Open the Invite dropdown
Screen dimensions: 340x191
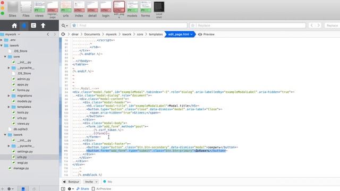(x=91, y=181)
